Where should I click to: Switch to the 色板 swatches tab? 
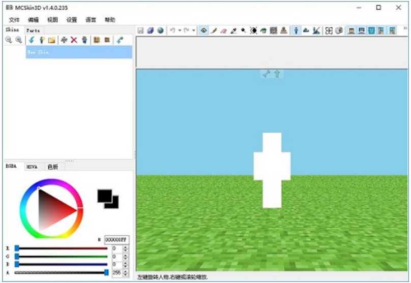pos(53,166)
